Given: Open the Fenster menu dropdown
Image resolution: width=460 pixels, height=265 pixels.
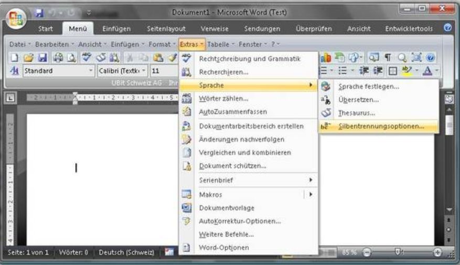Looking at the screenshot, I should [253, 44].
